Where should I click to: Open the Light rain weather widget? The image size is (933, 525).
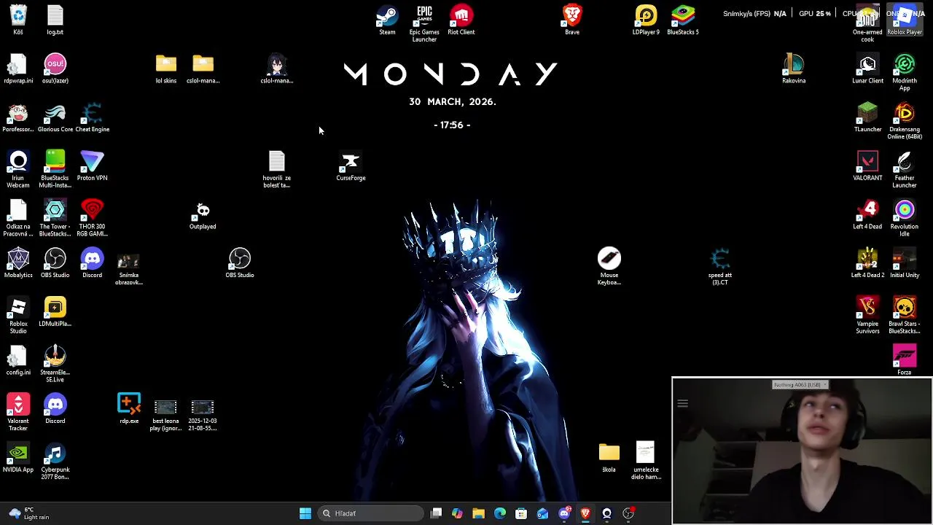point(28,513)
